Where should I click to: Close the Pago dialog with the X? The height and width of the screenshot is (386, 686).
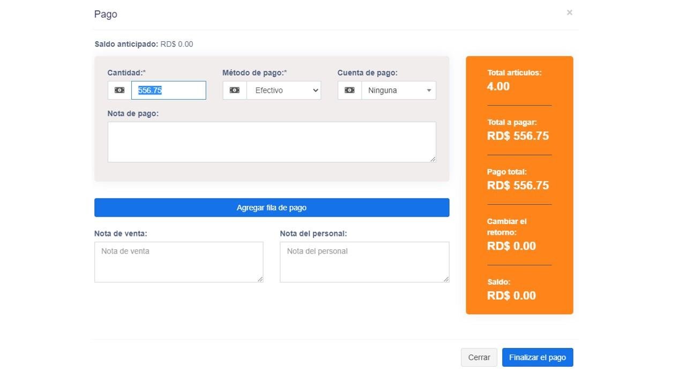(x=569, y=12)
